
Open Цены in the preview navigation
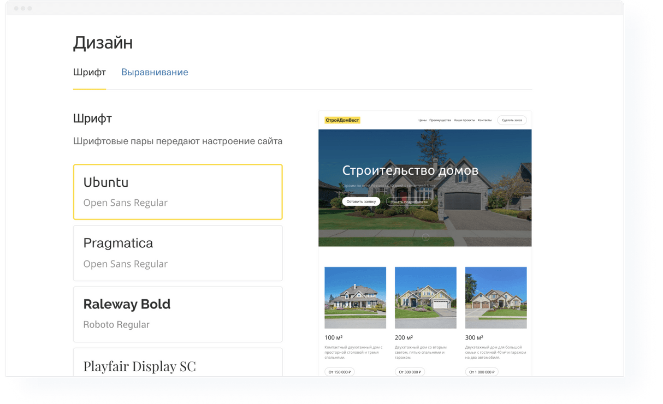pyautogui.click(x=422, y=120)
